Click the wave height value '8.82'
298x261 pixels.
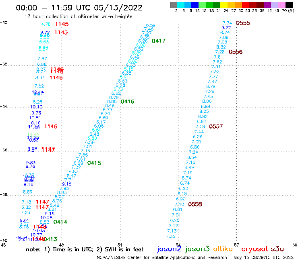point(221,47)
